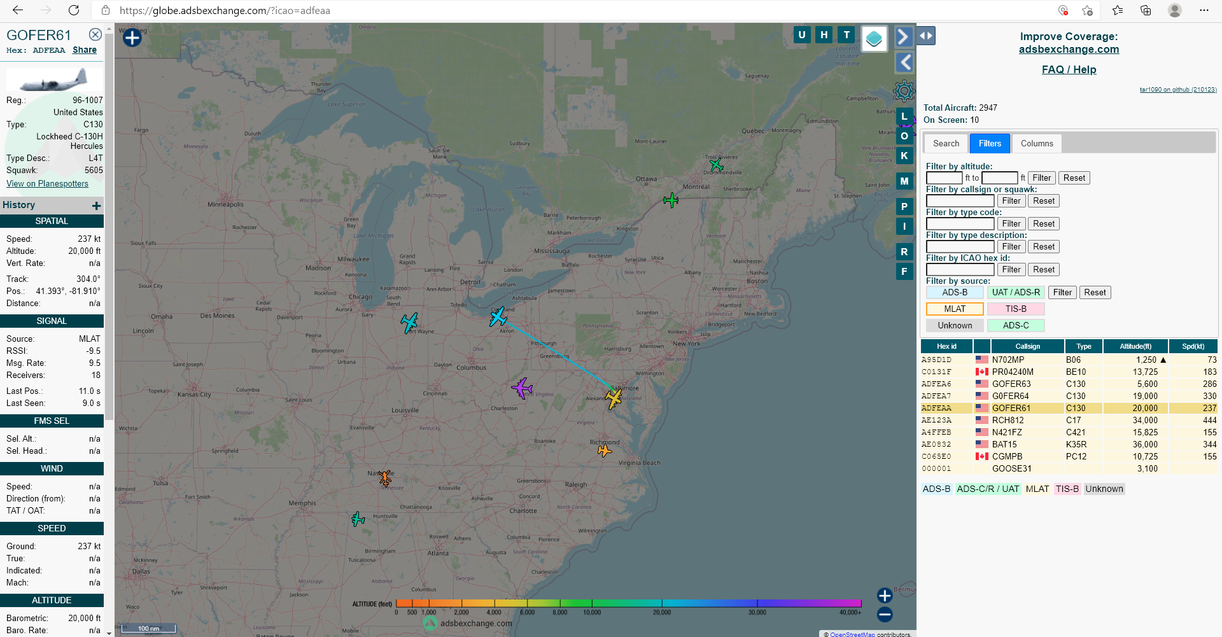
Task: Sort table by Hex id column
Action: [x=946, y=346]
